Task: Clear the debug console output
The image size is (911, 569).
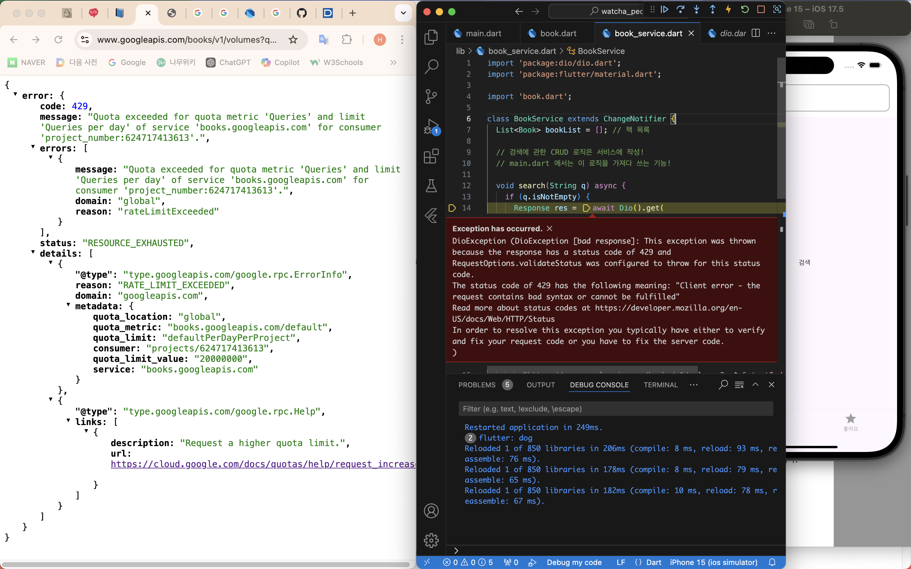Action: (739, 384)
